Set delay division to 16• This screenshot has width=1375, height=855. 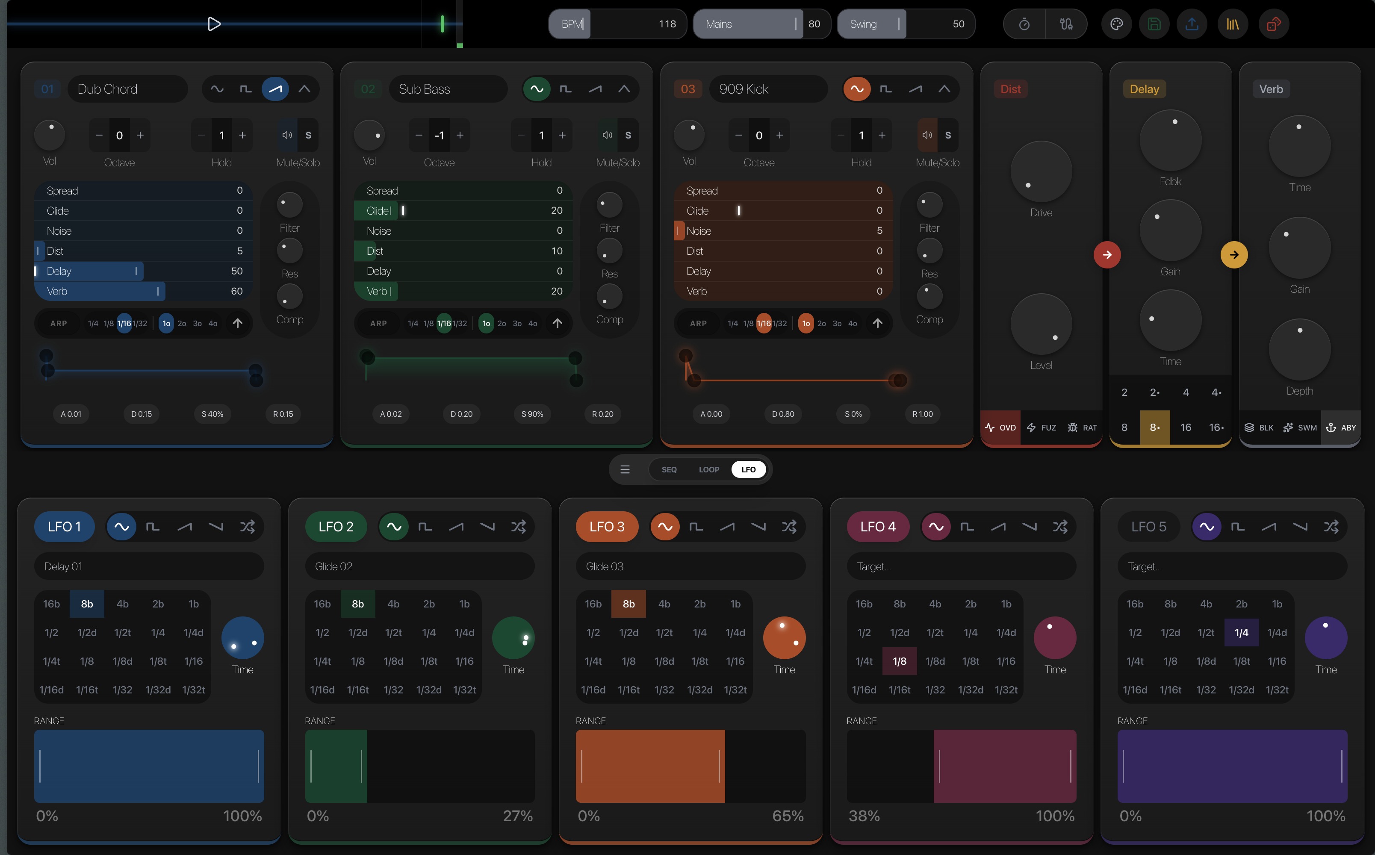tap(1216, 427)
